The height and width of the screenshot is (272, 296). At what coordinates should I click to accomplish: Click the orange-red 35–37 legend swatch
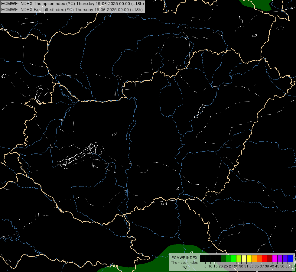coord(259,258)
